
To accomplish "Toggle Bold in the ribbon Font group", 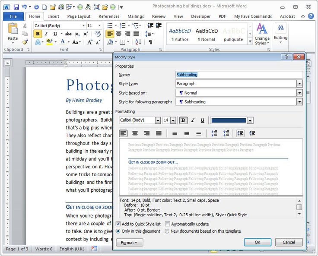I will (x=38, y=34).
